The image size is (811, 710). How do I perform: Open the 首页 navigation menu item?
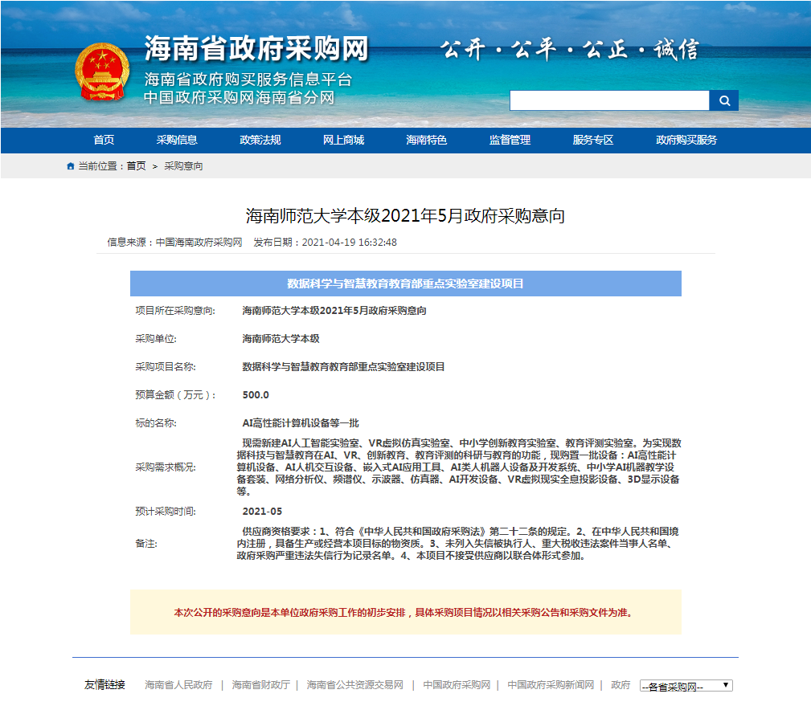[x=104, y=140]
